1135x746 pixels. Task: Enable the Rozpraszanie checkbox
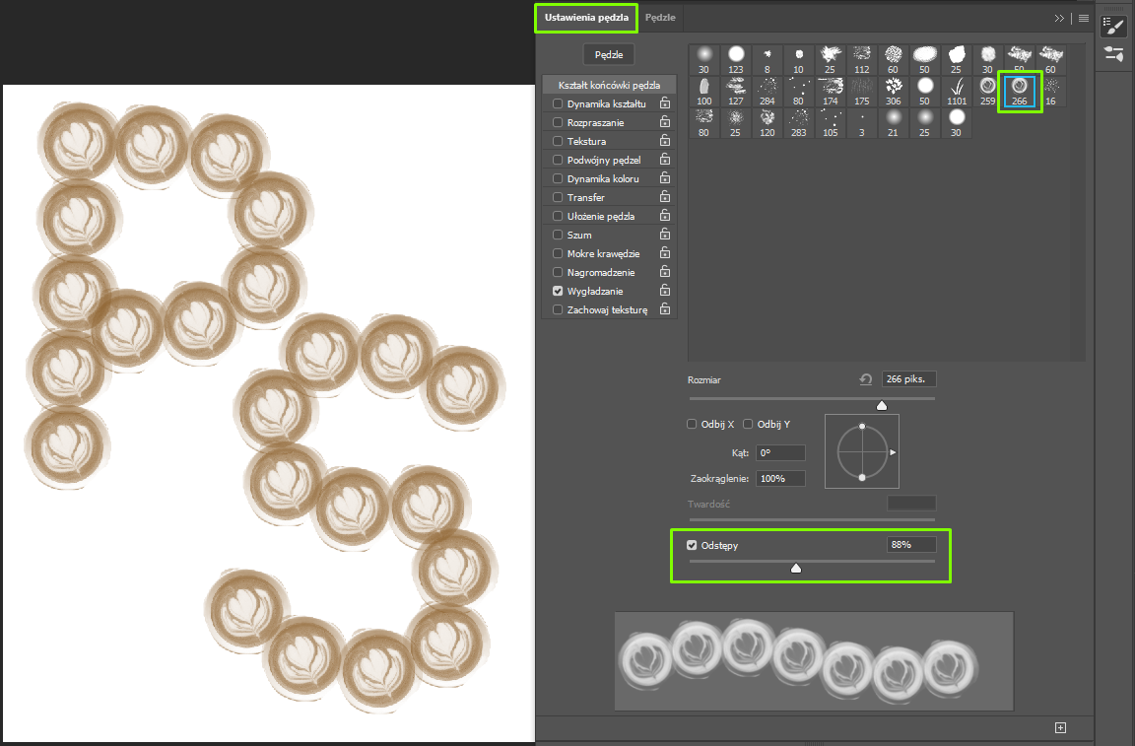click(x=558, y=122)
